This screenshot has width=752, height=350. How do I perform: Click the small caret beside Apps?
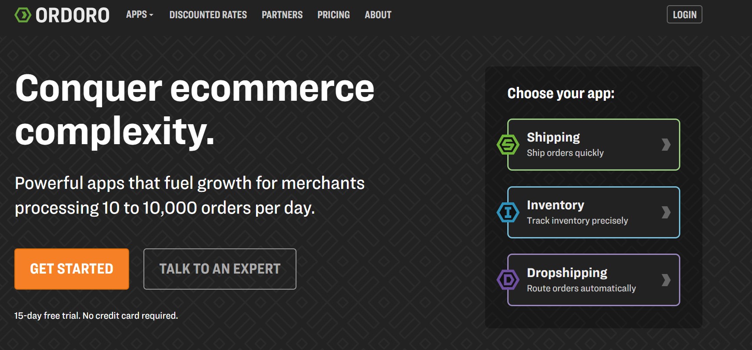pyautogui.click(x=151, y=15)
